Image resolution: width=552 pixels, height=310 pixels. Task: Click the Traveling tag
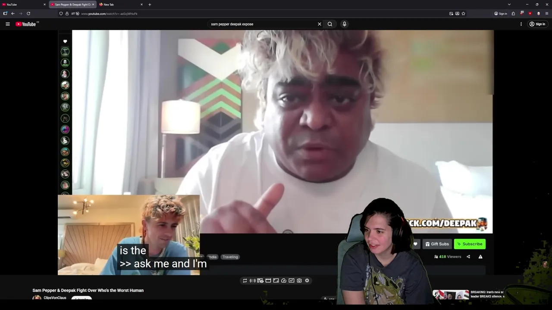point(230,257)
